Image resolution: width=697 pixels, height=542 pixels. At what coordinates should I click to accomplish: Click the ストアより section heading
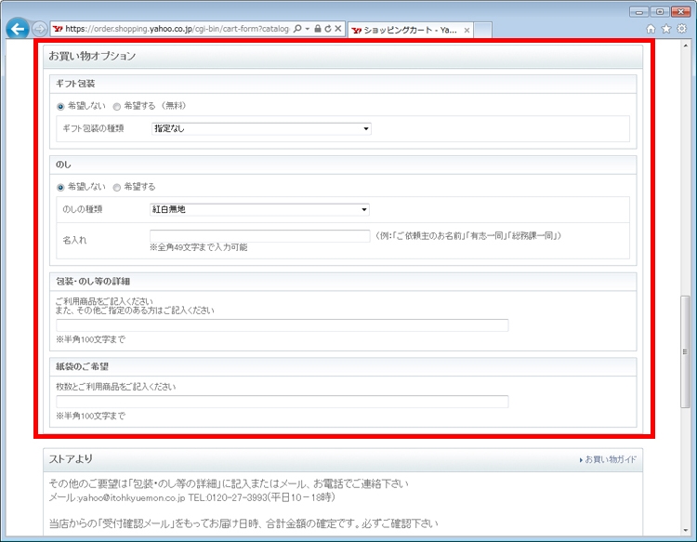tap(71, 459)
